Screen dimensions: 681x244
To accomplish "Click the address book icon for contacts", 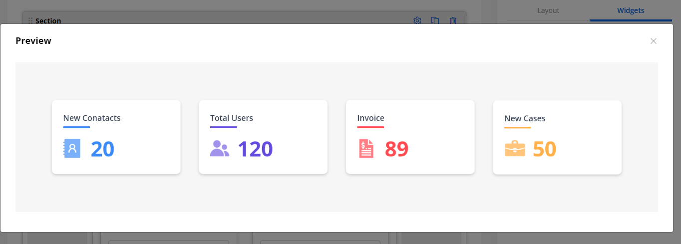I will [72, 149].
